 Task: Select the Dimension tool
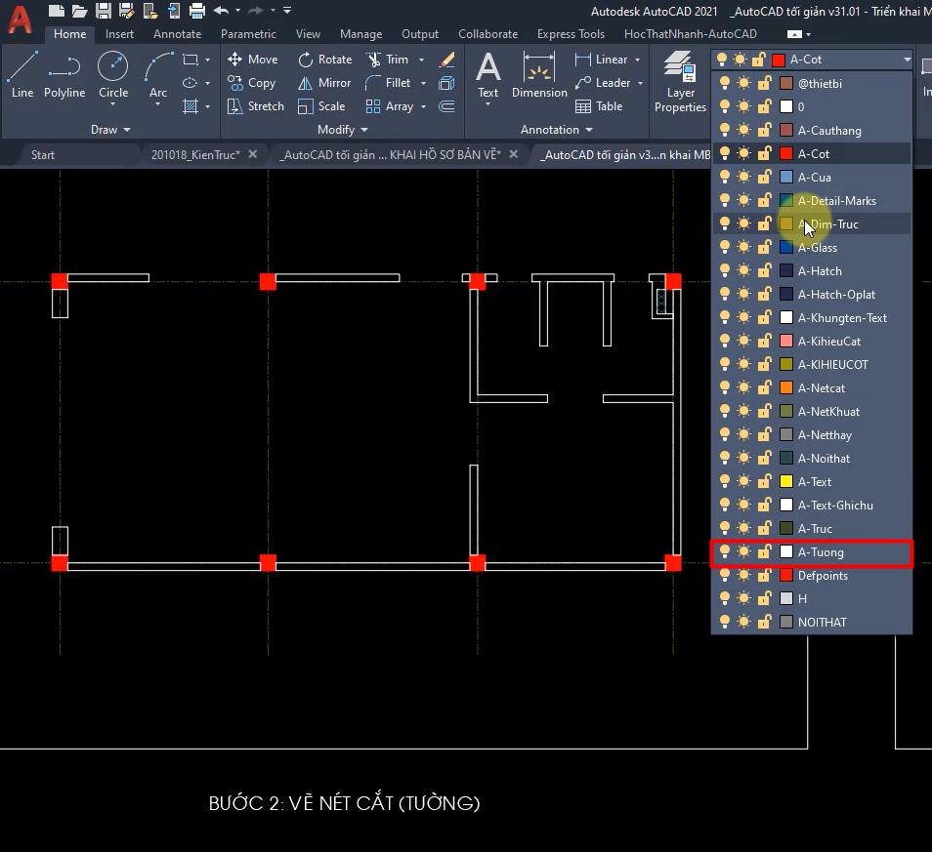539,75
